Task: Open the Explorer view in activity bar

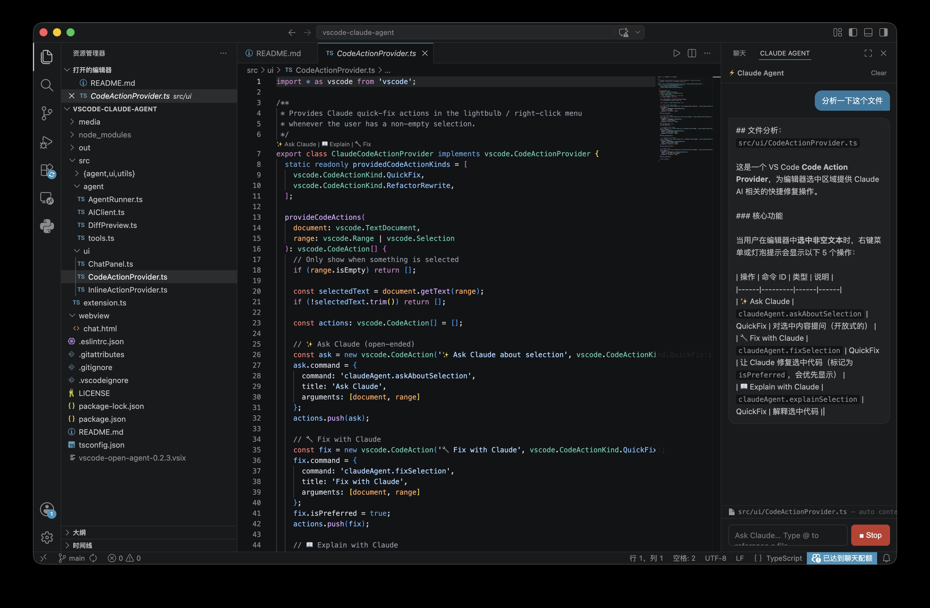Action: coord(47,57)
